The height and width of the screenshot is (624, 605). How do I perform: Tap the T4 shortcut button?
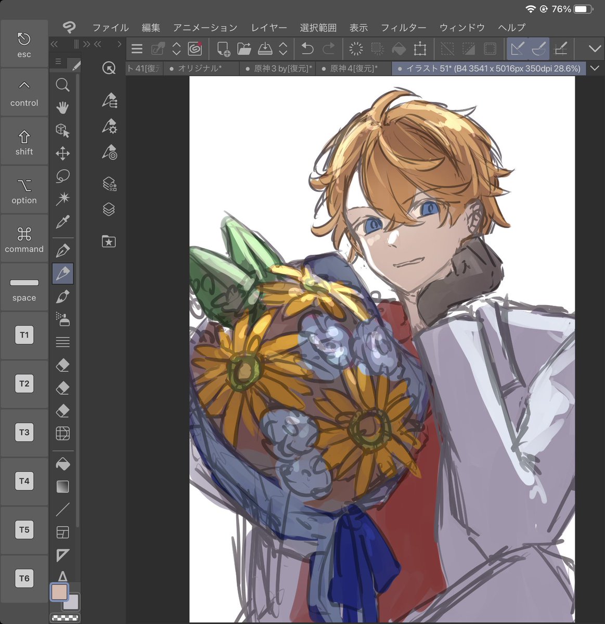[24, 481]
